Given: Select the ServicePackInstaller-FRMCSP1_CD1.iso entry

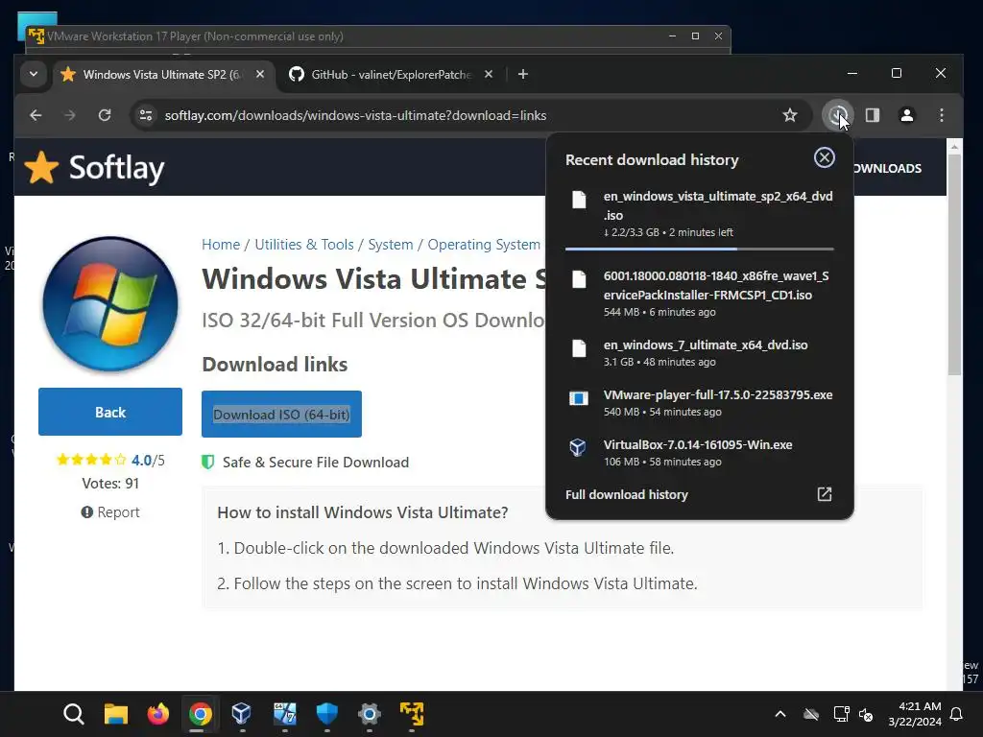Looking at the screenshot, I should 700,294.
